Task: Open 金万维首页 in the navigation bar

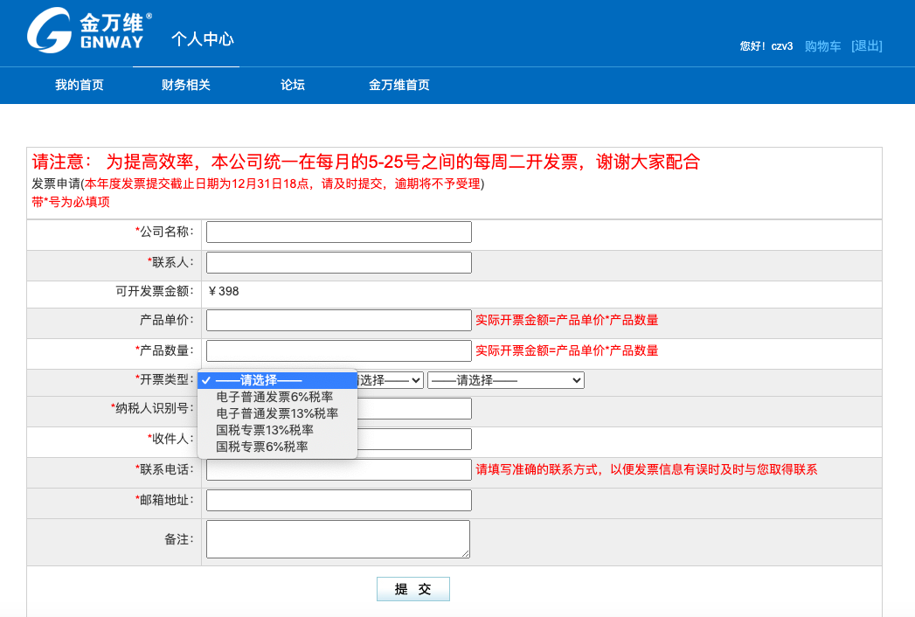Action: coord(399,85)
